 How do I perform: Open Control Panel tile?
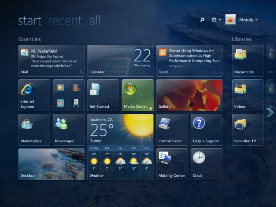172,129
